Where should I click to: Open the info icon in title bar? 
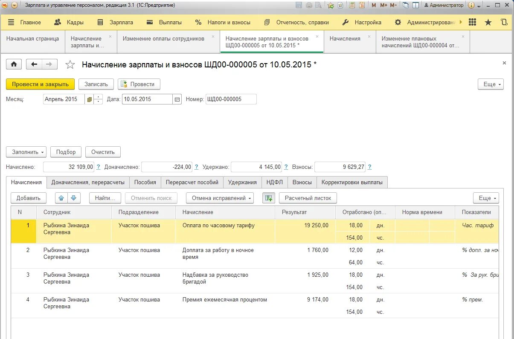pos(471,5)
